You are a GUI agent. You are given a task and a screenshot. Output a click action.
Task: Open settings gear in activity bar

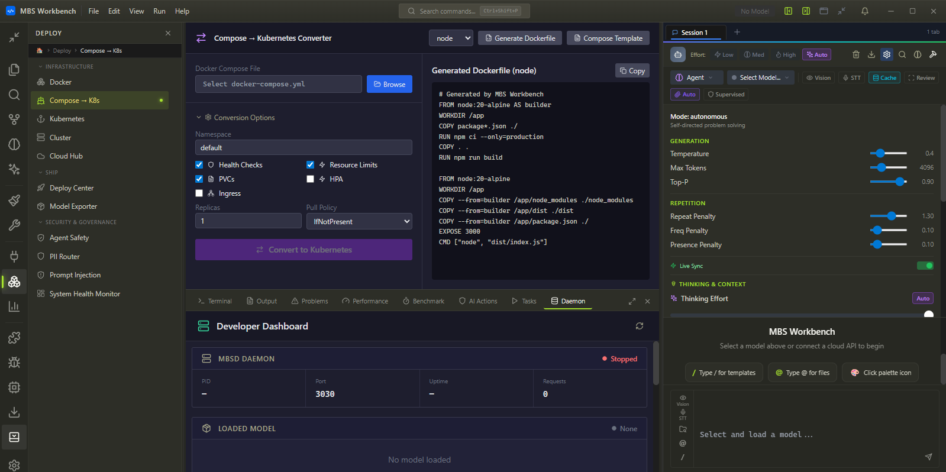[14, 465]
